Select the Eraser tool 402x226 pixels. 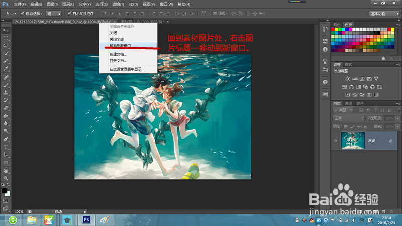[6, 108]
